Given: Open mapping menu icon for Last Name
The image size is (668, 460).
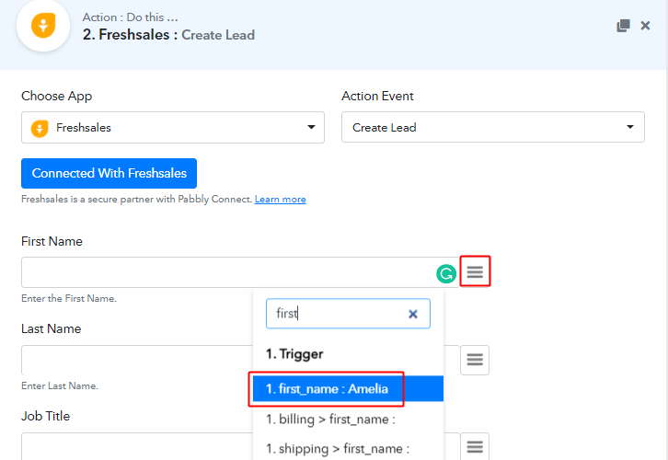Looking at the screenshot, I should click(x=475, y=360).
